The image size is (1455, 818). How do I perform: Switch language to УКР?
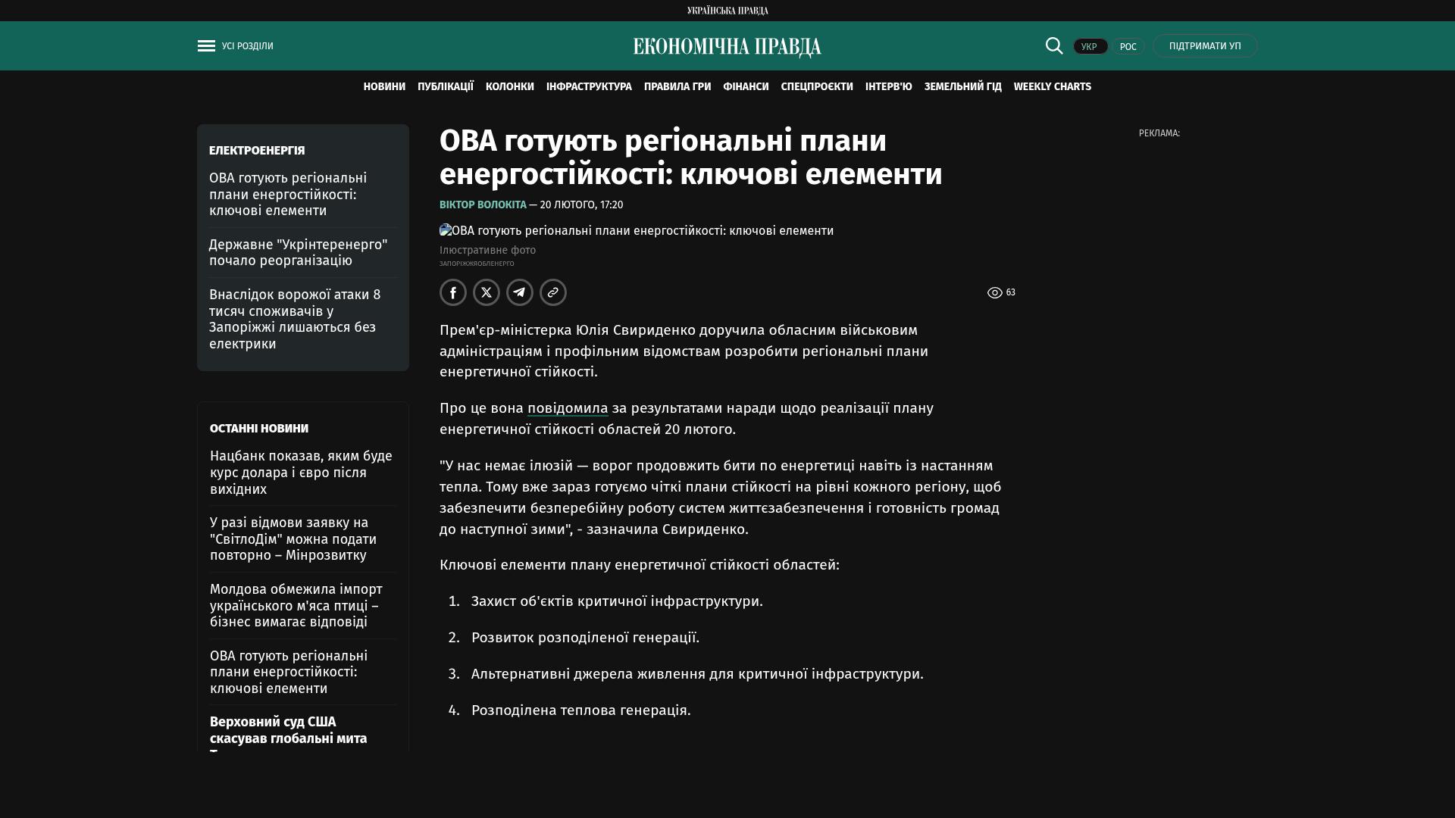coord(1090,46)
